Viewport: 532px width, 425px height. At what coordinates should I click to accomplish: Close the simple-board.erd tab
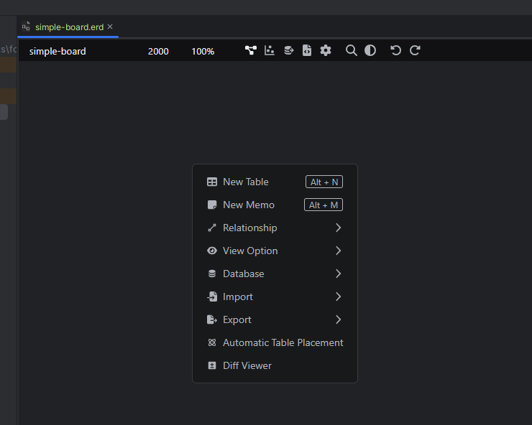(x=110, y=27)
